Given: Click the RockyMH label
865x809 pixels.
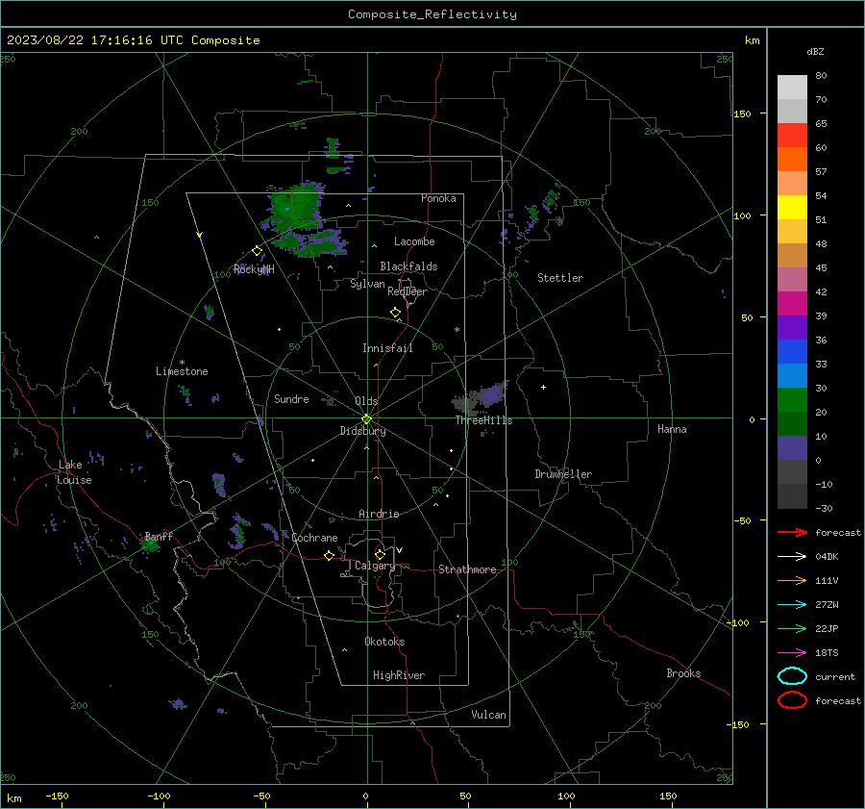Looking at the screenshot, I should pos(254,269).
